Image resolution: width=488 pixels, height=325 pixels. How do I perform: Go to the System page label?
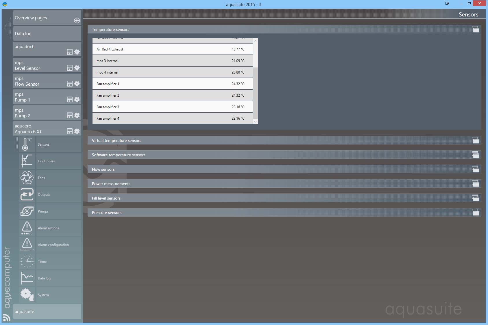pyautogui.click(x=43, y=295)
